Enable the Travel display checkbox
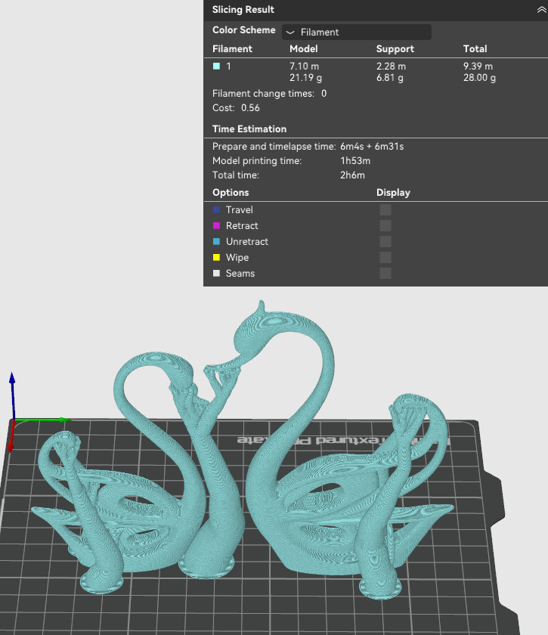548x635 pixels. click(385, 210)
